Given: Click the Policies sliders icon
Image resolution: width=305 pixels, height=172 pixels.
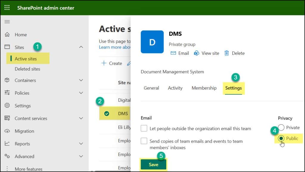Looking at the screenshot, I should [x=7, y=93].
